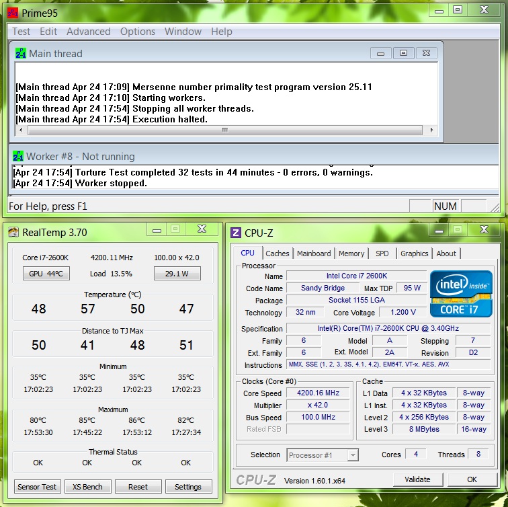
Task: Click the XS Bench button
Action: click(x=87, y=487)
